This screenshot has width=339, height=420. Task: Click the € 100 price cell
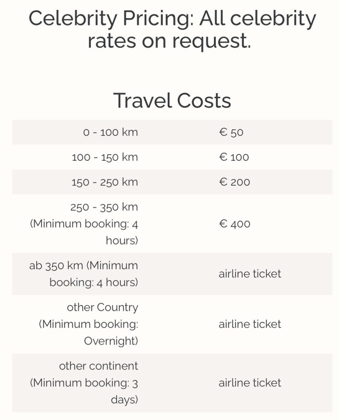[234, 157]
